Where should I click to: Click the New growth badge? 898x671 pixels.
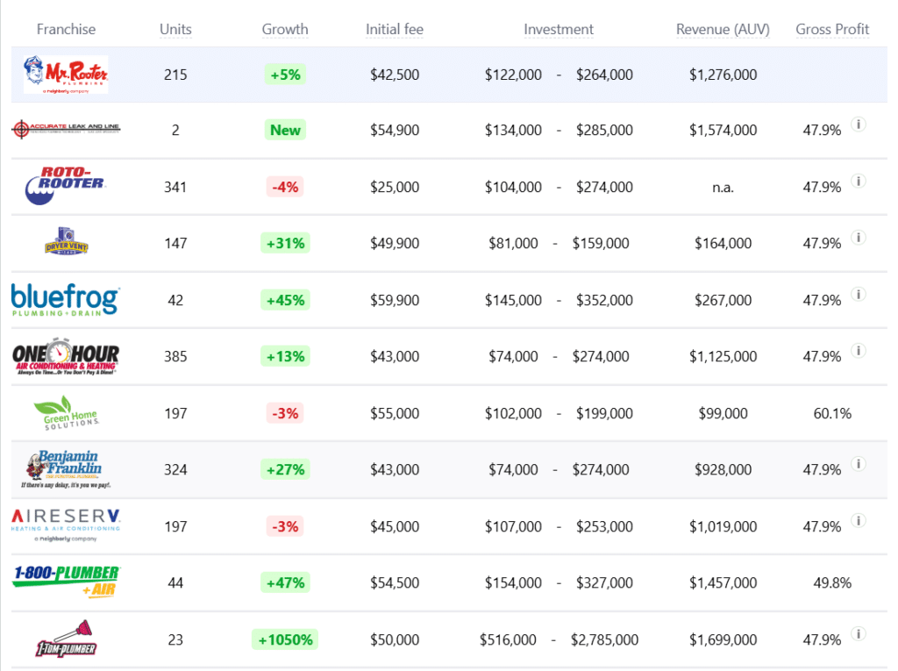click(285, 130)
